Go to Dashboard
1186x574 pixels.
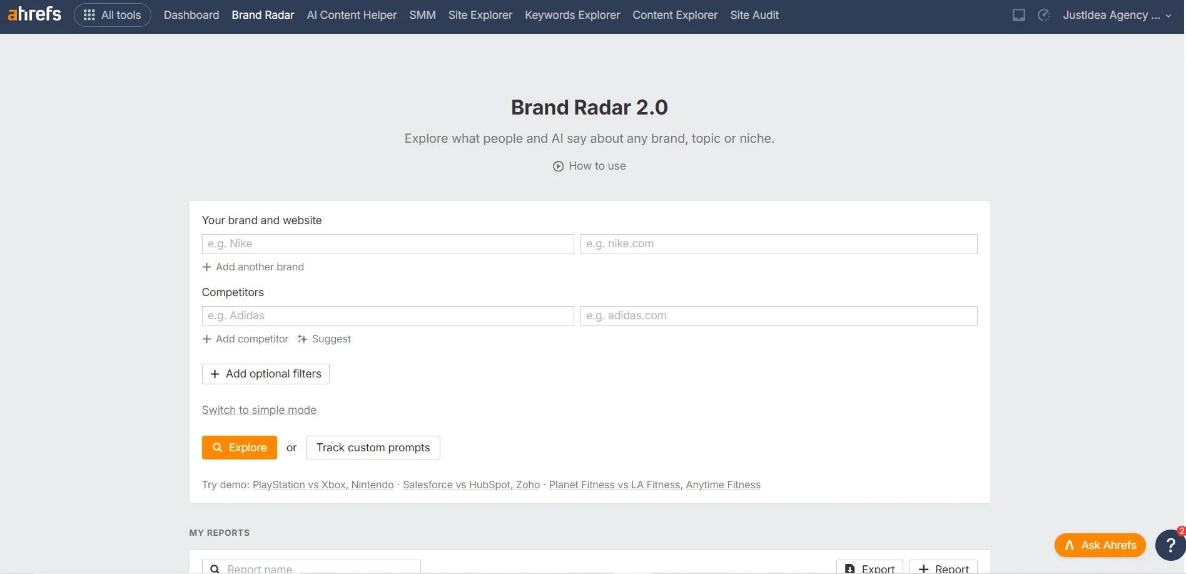click(x=191, y=15)
